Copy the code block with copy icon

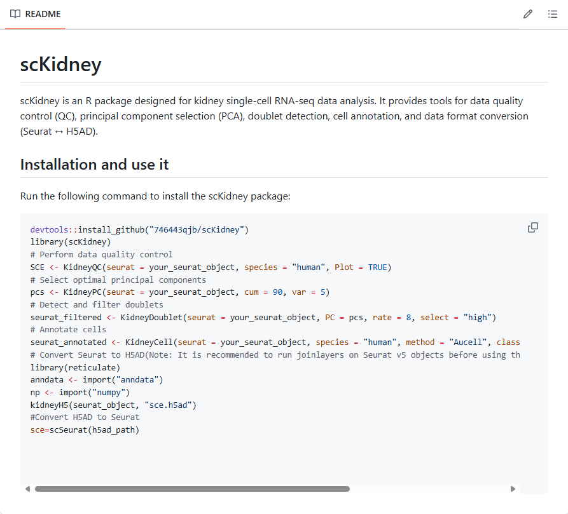click(533, 227)
